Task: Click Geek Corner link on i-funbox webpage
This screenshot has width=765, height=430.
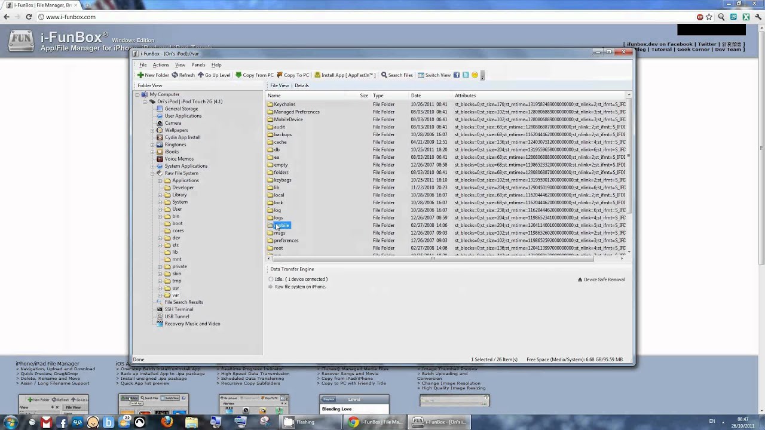Action: pos(693,49)
